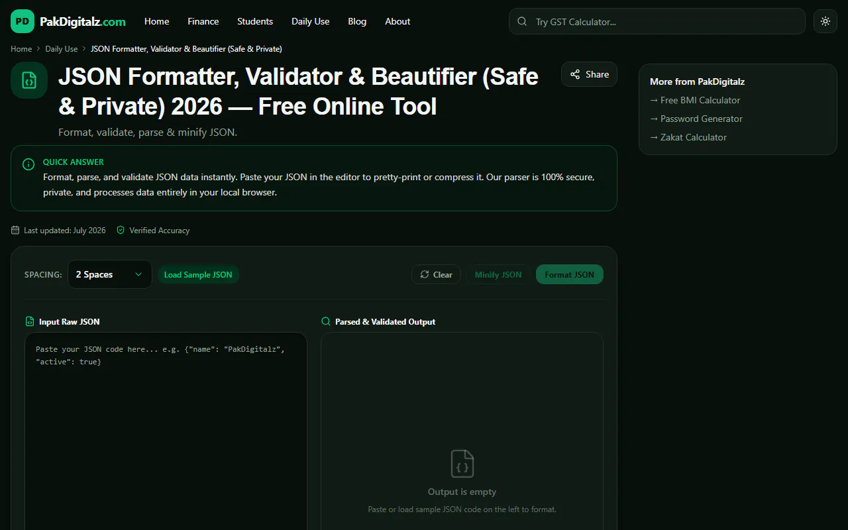The height and width of the screenshot is (530, 848).
Task: Open the Daily Use menu
Action: [311, 21]
